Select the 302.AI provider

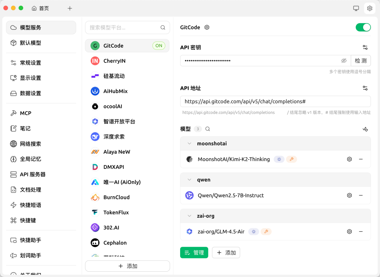click(127, 227)
